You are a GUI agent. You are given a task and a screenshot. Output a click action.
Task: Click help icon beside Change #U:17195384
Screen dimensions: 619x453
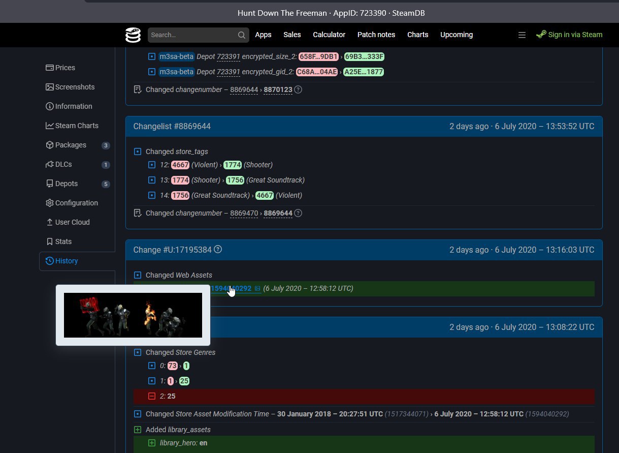point(218,249)
